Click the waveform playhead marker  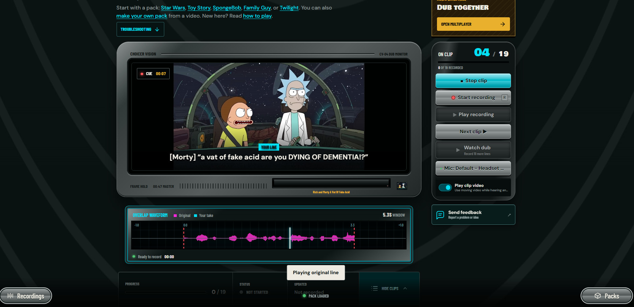(290, 238)
